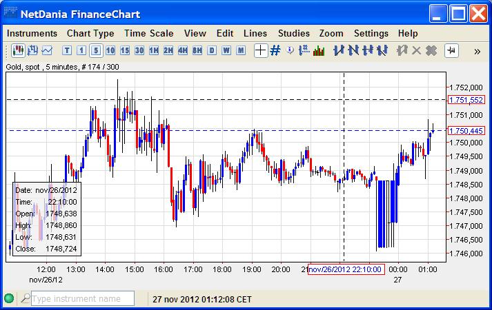The height and width of the screenshot is (310, 492).
Task: Click the High: 1748,860 data box row
Action: point(46,225)
